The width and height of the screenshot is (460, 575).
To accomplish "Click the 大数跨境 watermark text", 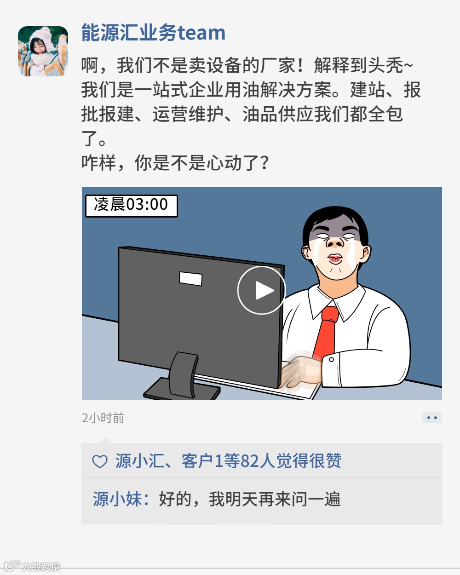I will click(x=41, y=567).
